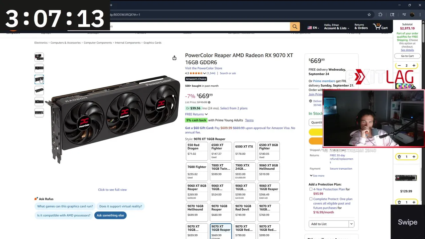
Task: Click the List Price info icon
Action: (x=209, y=102)
